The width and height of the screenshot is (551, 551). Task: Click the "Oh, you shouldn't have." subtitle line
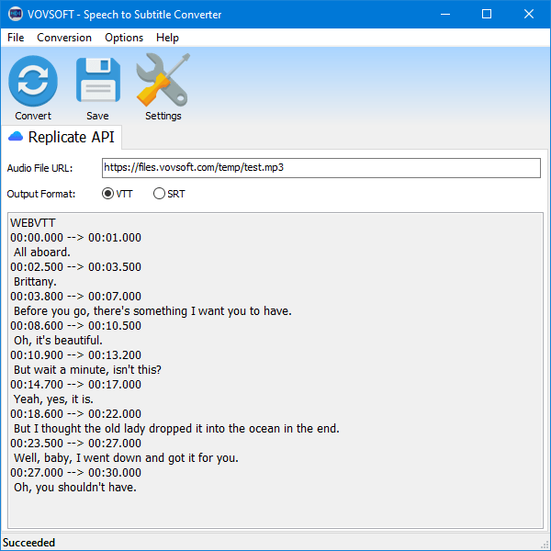point(75,488)
